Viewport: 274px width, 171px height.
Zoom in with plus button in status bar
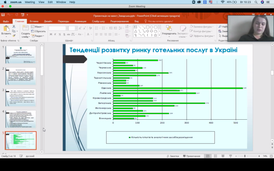click(259, 156)
